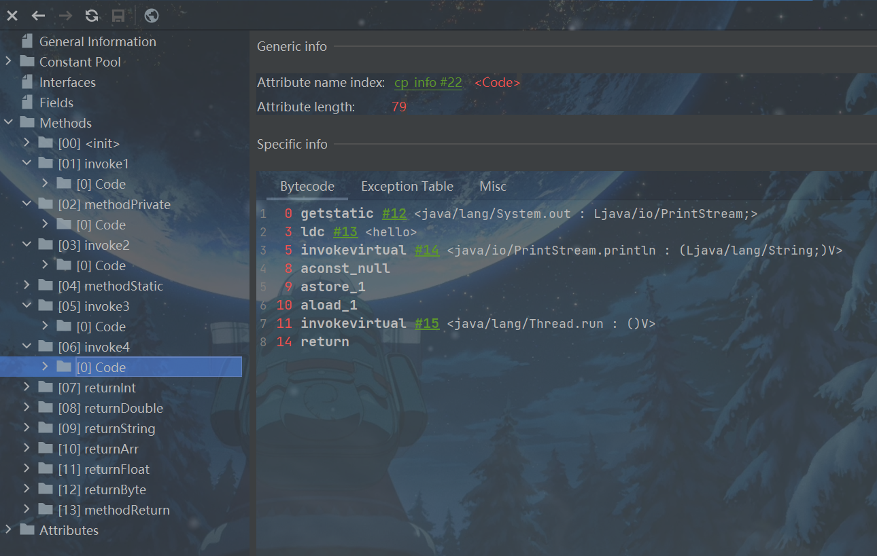877x556 pixels.
Task: Follow the #15 Thread.run constant link
Action: click(427, 324)
